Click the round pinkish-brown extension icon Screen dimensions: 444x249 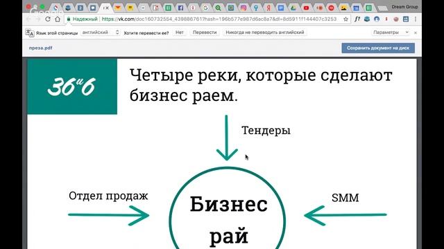pyautogui.click(x=396, y=19)
